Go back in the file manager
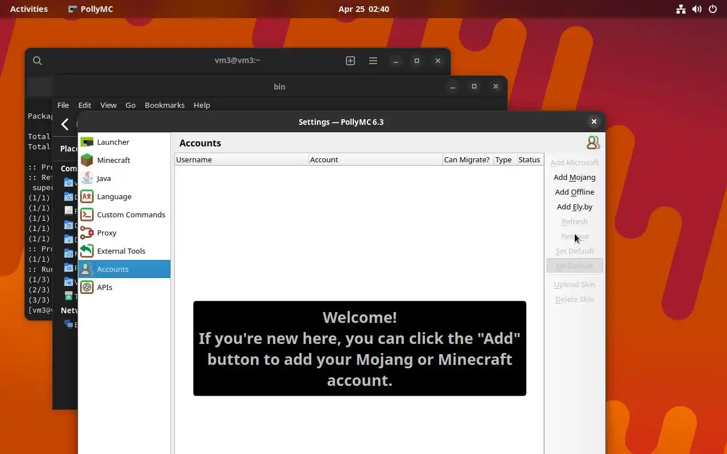Image resolution: width=727 pixels, height=454 pixels. [x=65, y=124]
